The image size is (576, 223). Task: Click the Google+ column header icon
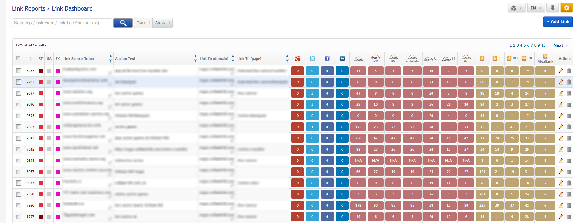coord(298,58)
